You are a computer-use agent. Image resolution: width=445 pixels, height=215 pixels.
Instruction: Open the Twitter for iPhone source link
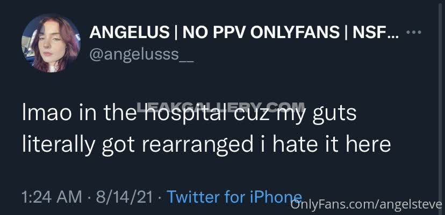234,197
